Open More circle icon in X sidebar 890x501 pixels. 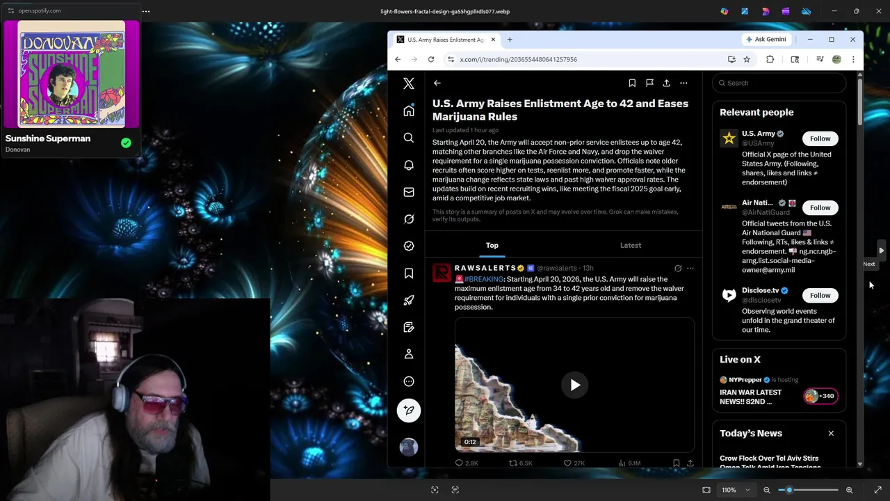tap(409, 381)
